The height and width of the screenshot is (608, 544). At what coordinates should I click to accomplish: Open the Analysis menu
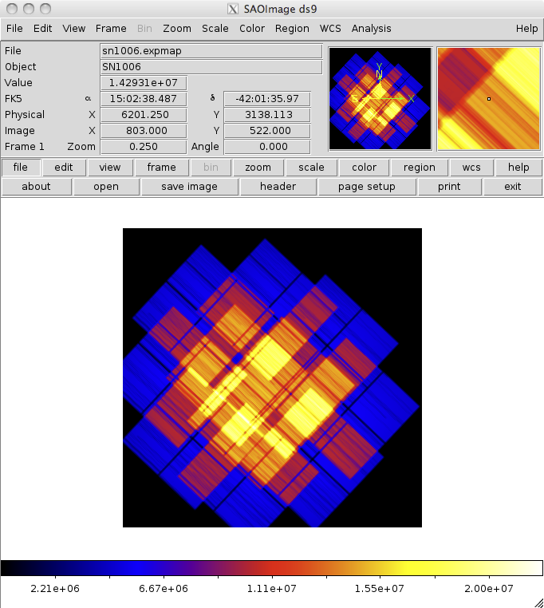[x=371, y=28]
